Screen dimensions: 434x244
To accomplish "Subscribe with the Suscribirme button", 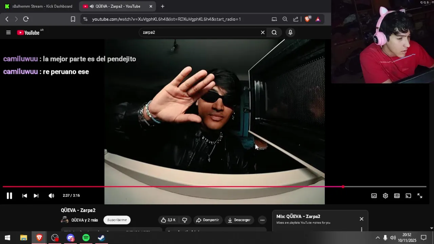I will pyautogui.click(x=117, y=220).
